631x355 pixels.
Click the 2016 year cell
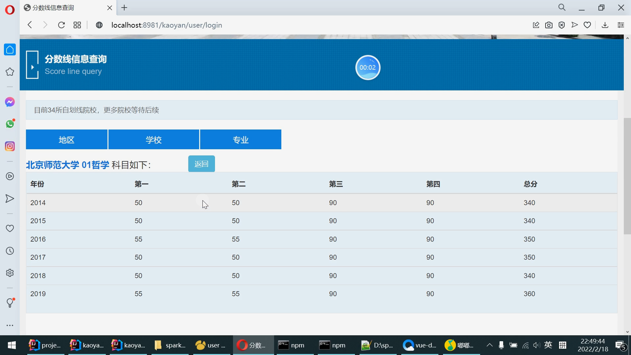38,239
